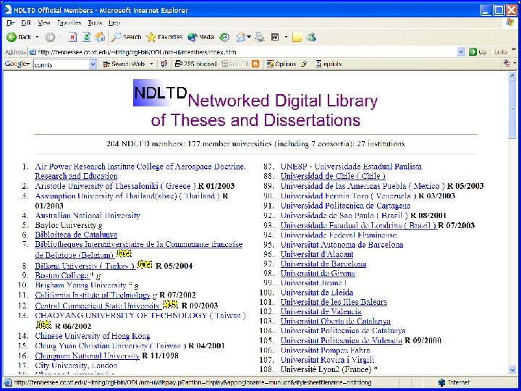This screenshot has height=391, width=521.
Task: Open California Institute of Technology link
Action: coord(93,295)
